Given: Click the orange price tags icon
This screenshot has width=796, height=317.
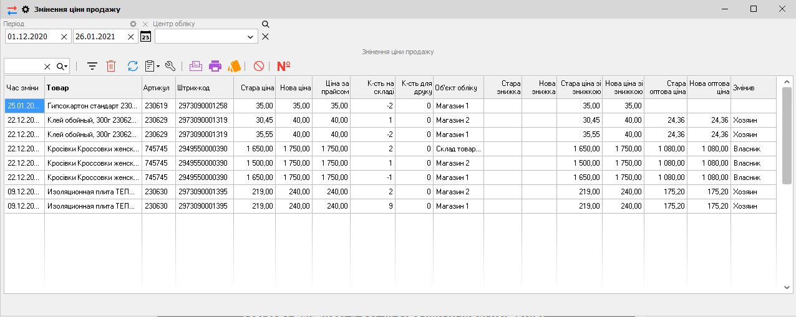Looking at the screenshot, I should pos(234,66).
